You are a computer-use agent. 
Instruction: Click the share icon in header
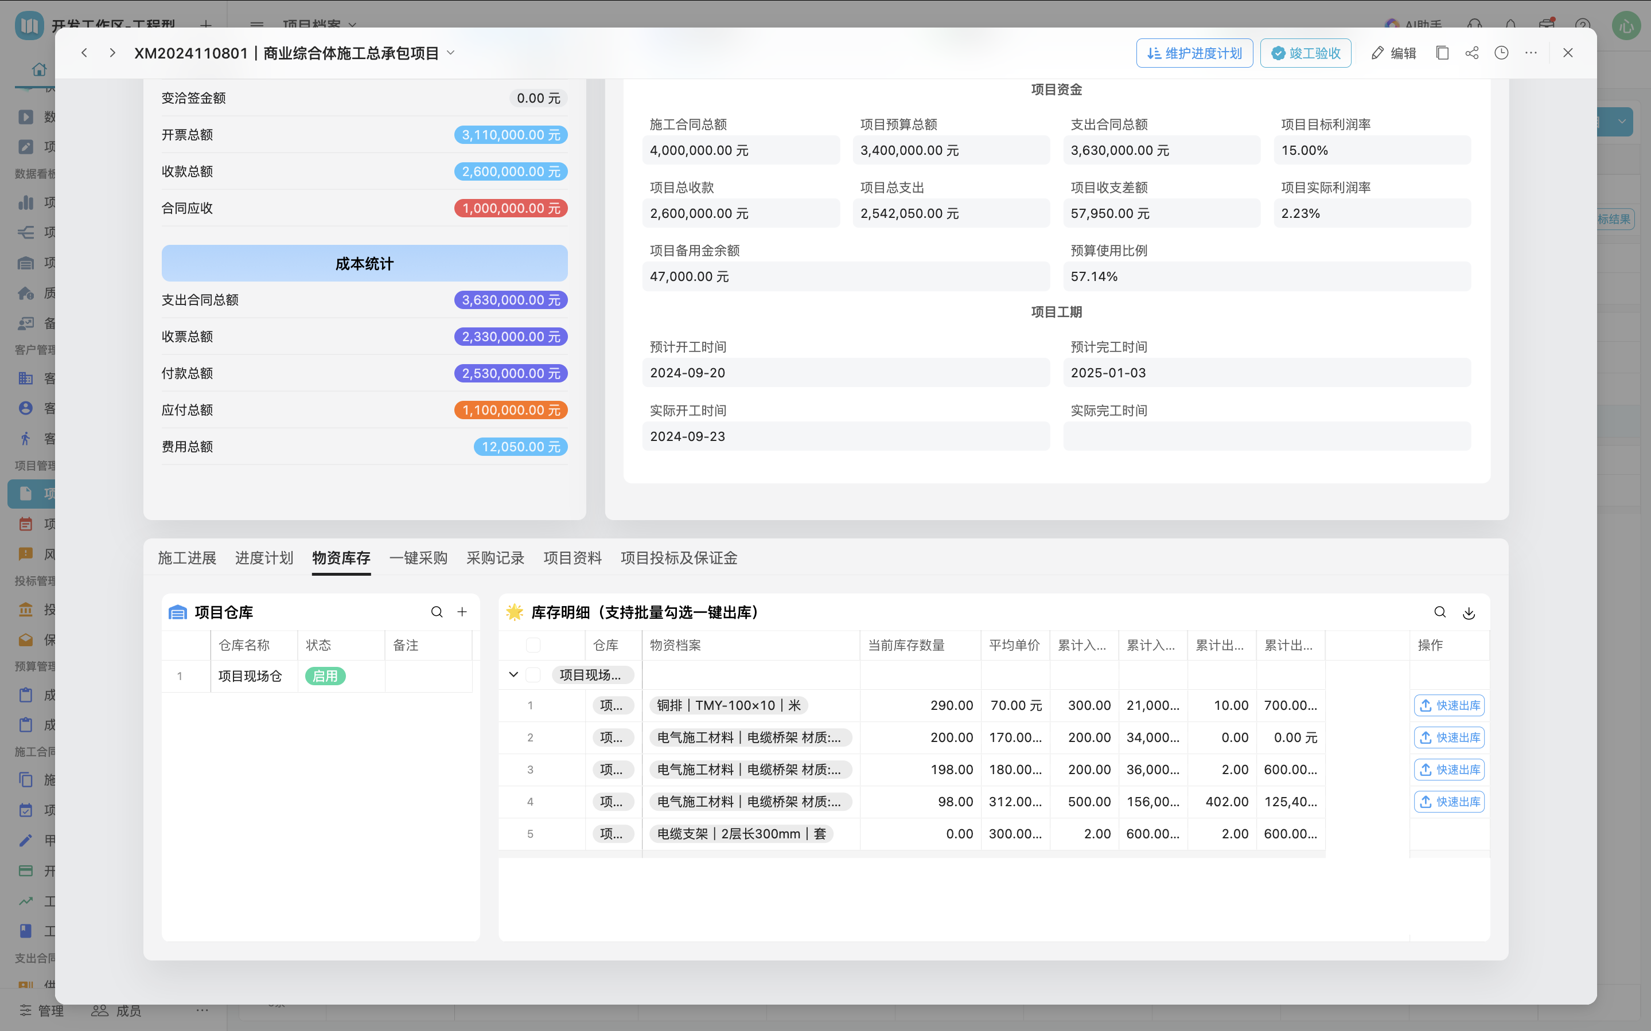1471,53
